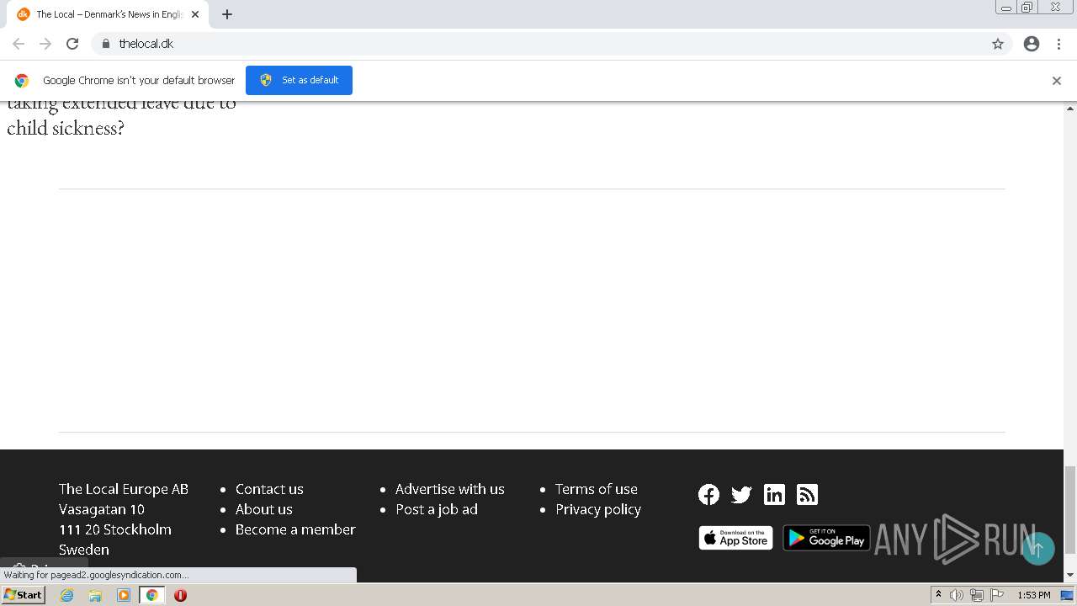Select 'Sweden' footer text
The image size is (1077, 606).
pos(84,550)
